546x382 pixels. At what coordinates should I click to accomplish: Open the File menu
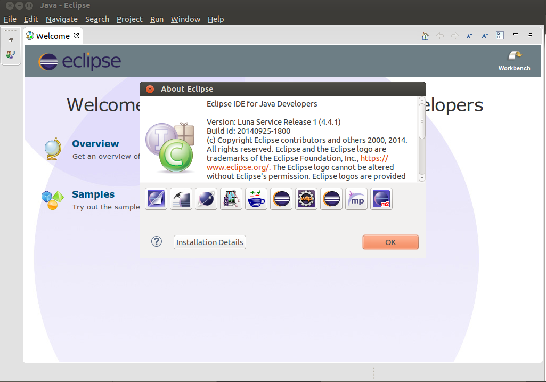[10, 19]
